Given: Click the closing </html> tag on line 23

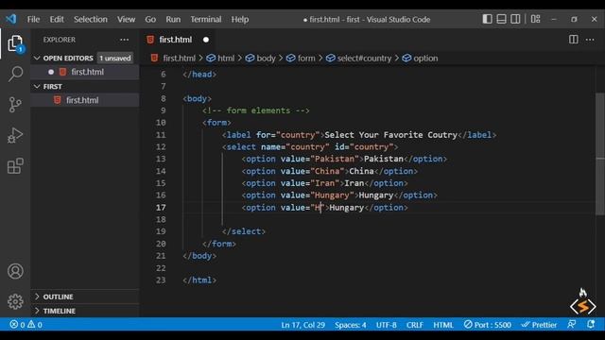Looking at the screenshot, I should (199, 280).
